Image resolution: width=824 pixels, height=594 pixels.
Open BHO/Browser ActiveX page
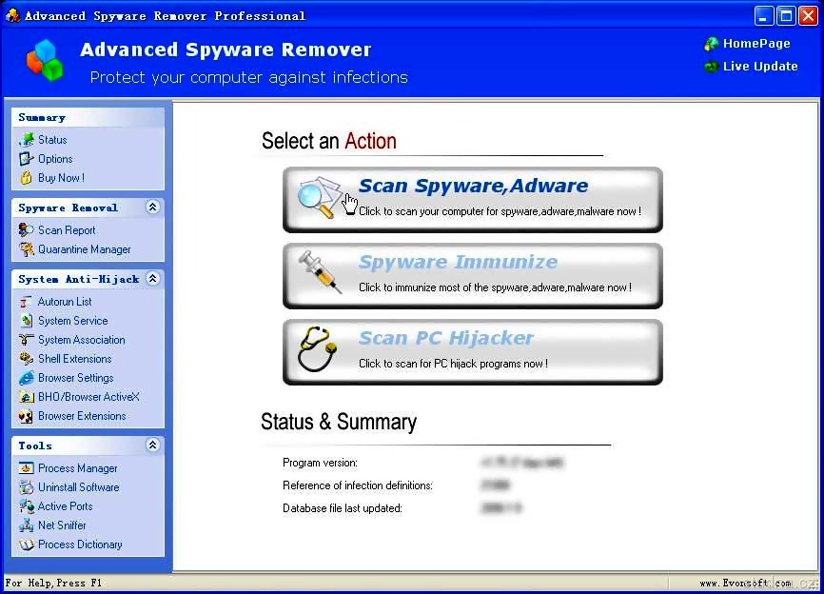[88, 397]
